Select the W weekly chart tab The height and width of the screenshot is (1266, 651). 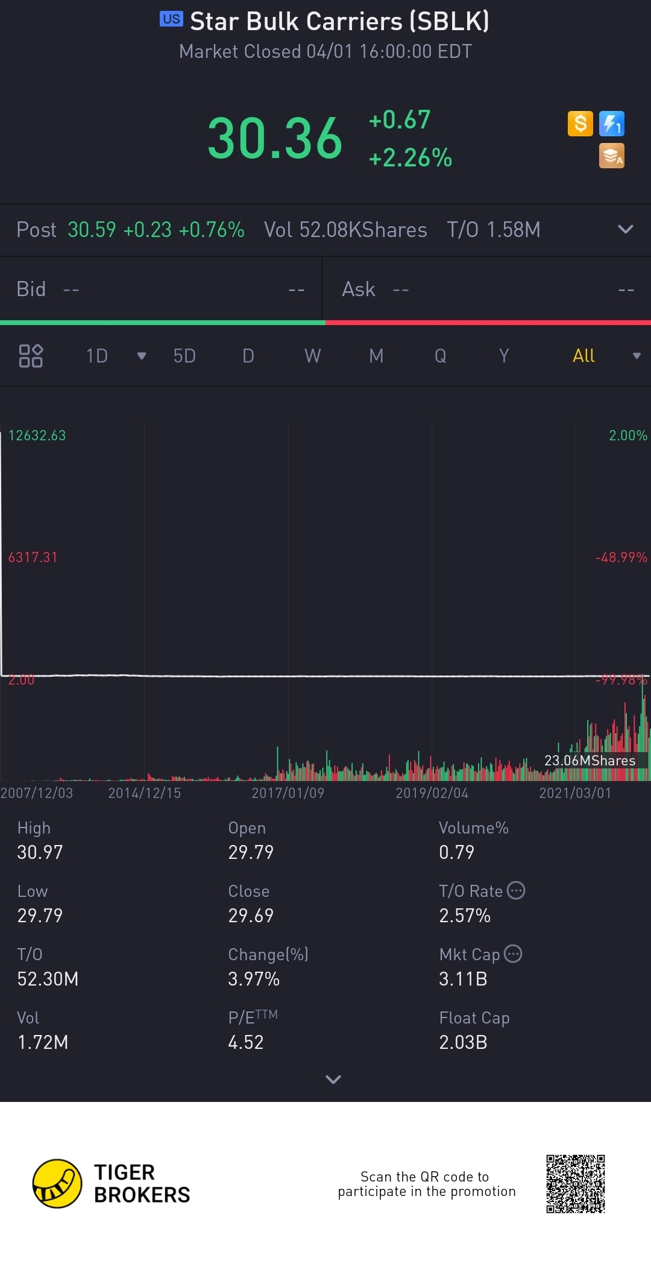312,356
